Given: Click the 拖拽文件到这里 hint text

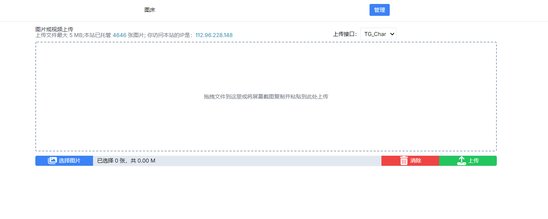Looking at the screenshot, I should pos(266,97).
